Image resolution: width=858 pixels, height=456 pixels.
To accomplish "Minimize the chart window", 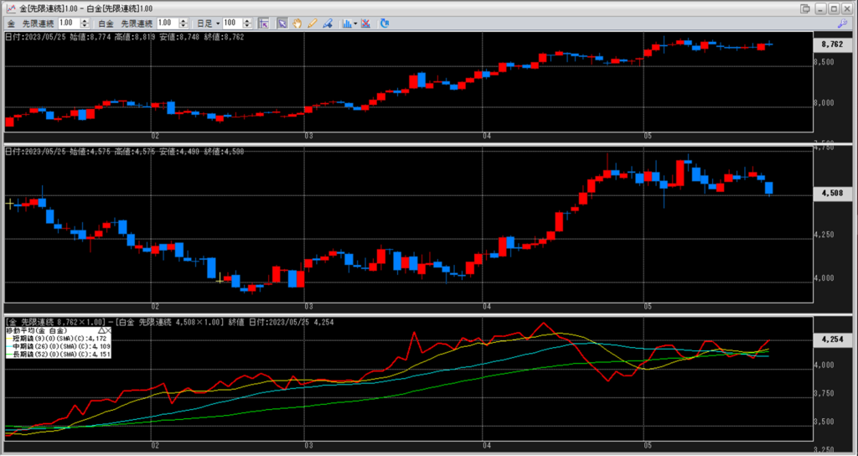I will [819, 8].
